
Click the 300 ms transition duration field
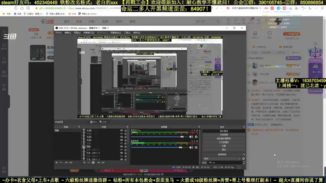(225, 162)
